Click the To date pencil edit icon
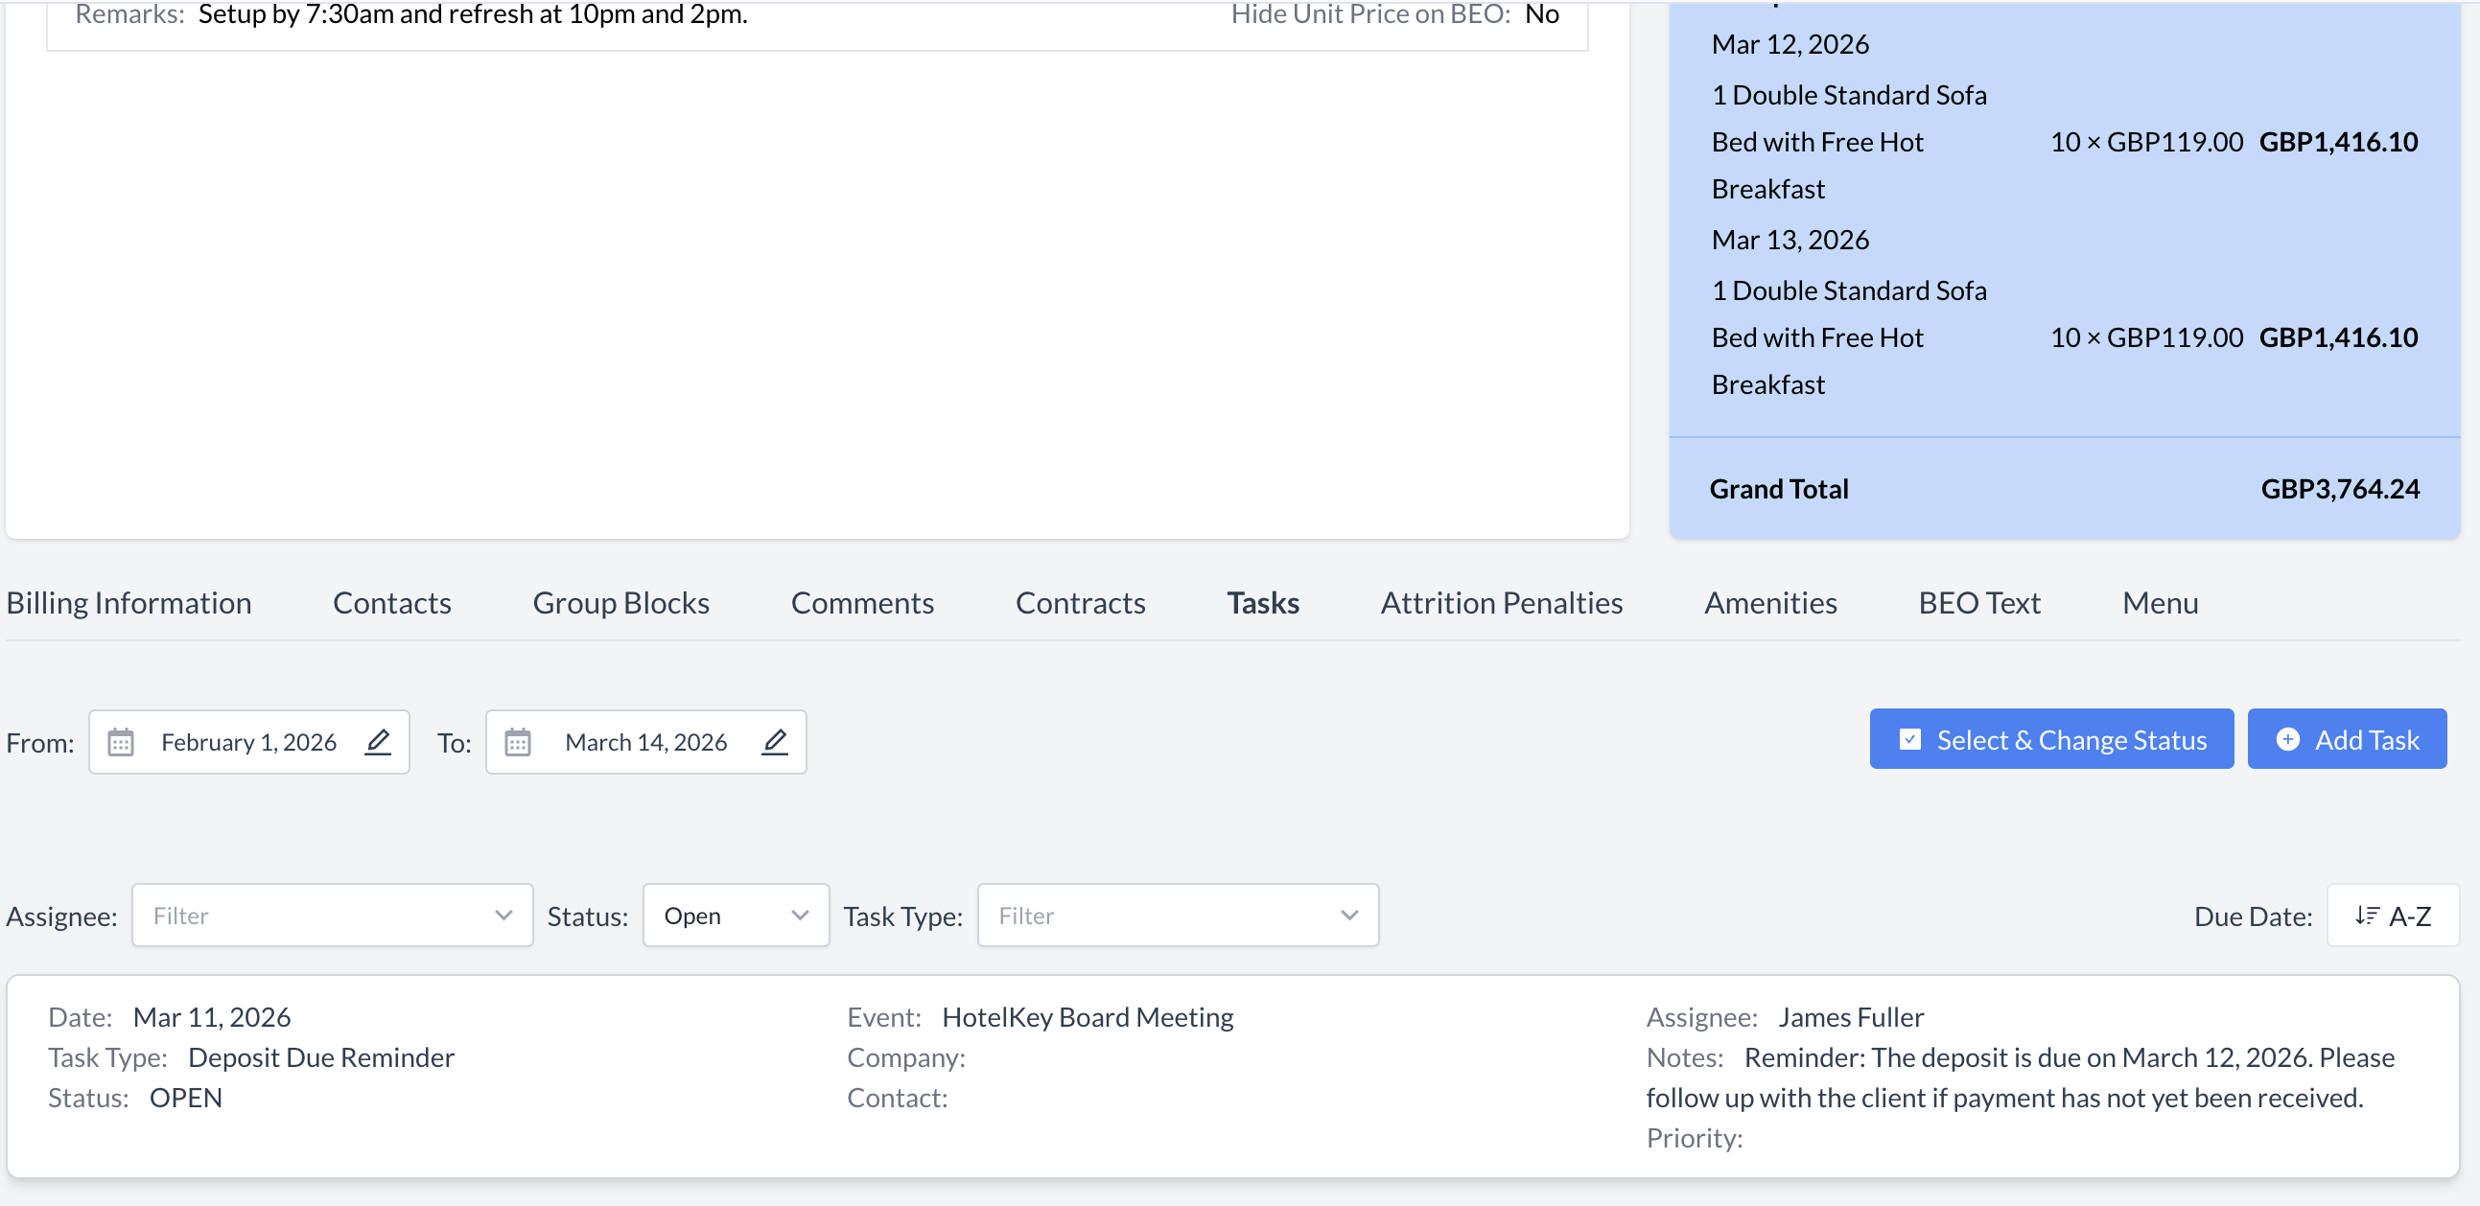Viewport: 2480px width, 1206px height. (x=775, y=742)
